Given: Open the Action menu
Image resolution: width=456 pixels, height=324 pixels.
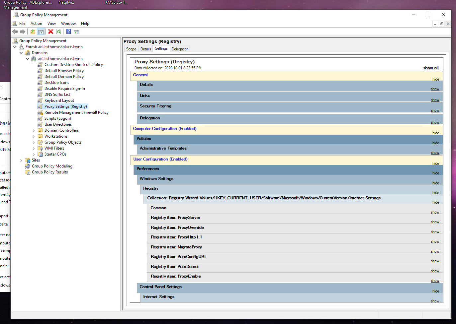Looking at the screenshot, I should point(36,24).
